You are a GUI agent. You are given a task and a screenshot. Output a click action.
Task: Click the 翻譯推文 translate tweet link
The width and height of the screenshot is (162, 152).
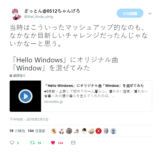[19, 76]
